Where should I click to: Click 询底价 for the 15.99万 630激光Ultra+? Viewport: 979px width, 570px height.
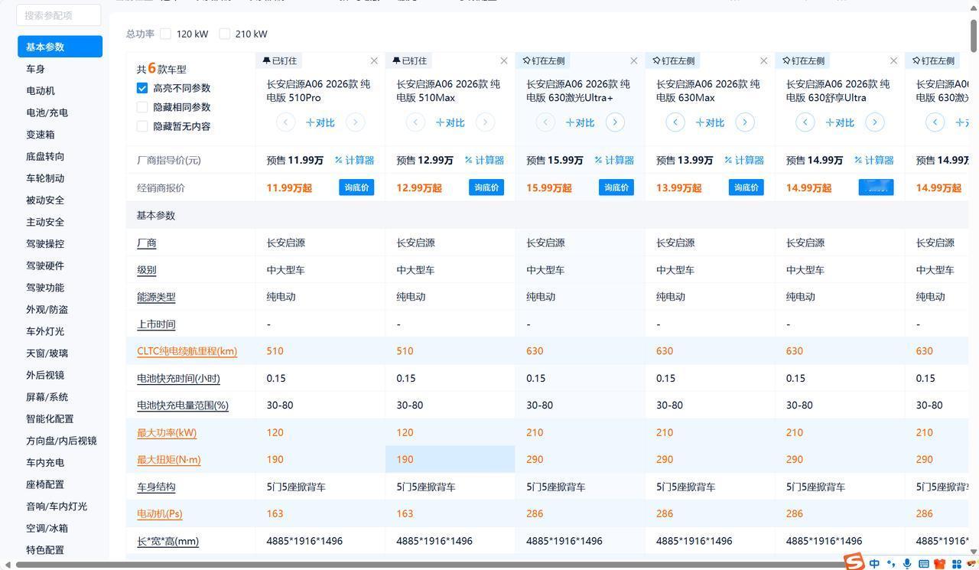(x=616, y=187)
